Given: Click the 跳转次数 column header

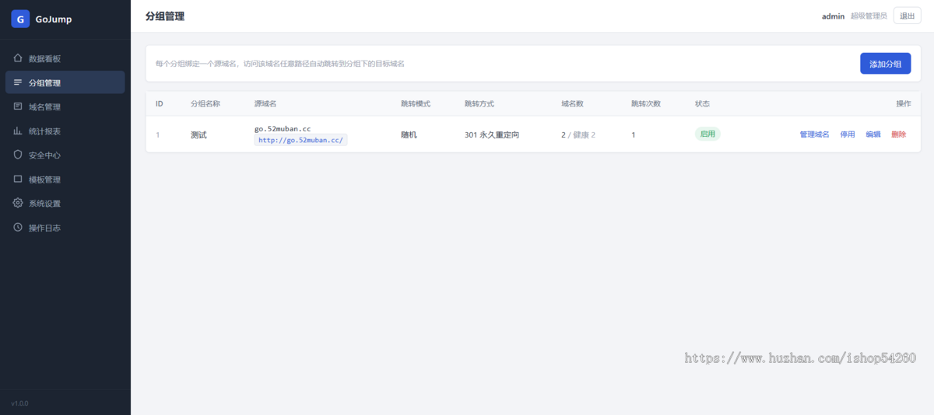Looking at the screenshot, I should click(646, 103).
